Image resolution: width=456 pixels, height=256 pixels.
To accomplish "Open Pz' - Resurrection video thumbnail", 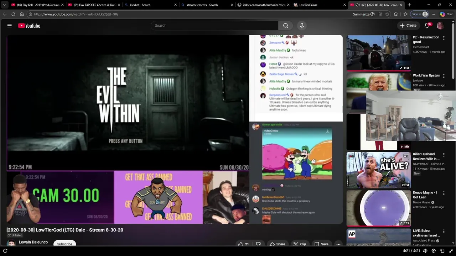I will (x=378, y=53).
